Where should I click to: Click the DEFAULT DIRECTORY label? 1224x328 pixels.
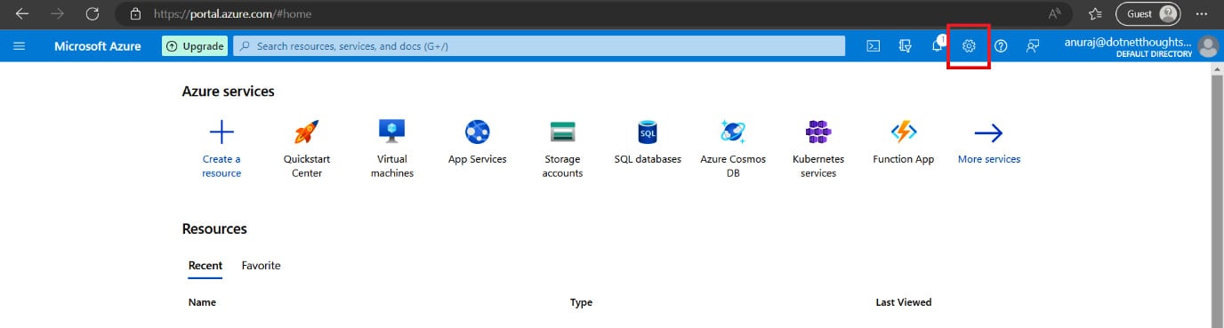tap(1154, 54)
